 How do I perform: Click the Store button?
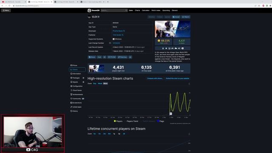pos(92,57)
